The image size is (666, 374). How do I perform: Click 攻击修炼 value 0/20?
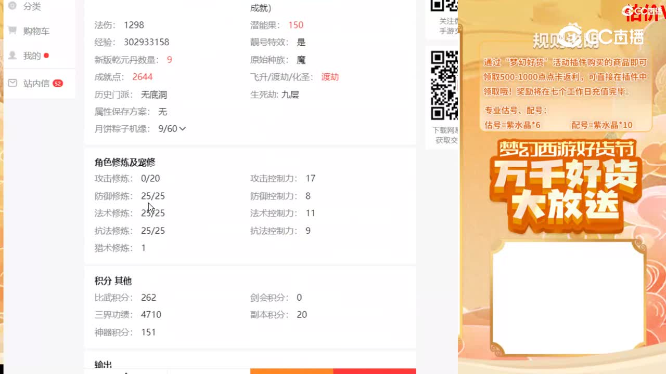coord(150,178)
